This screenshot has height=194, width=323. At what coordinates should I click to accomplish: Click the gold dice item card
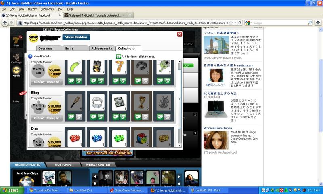point(164,138)
